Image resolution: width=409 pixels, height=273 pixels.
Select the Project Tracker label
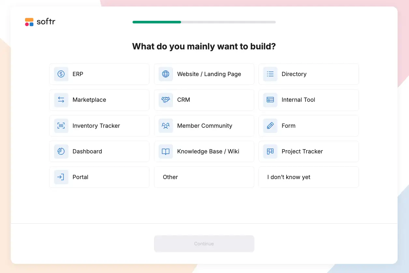[x=302, y=151]
